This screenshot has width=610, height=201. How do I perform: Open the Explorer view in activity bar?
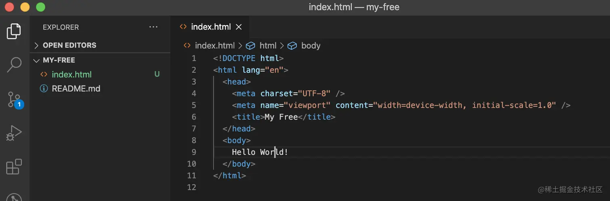(14, 31)
